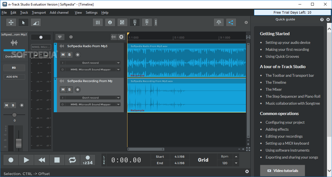
Task: Open the three-dot toolbar overflow menu
Action: click(156, 22)
